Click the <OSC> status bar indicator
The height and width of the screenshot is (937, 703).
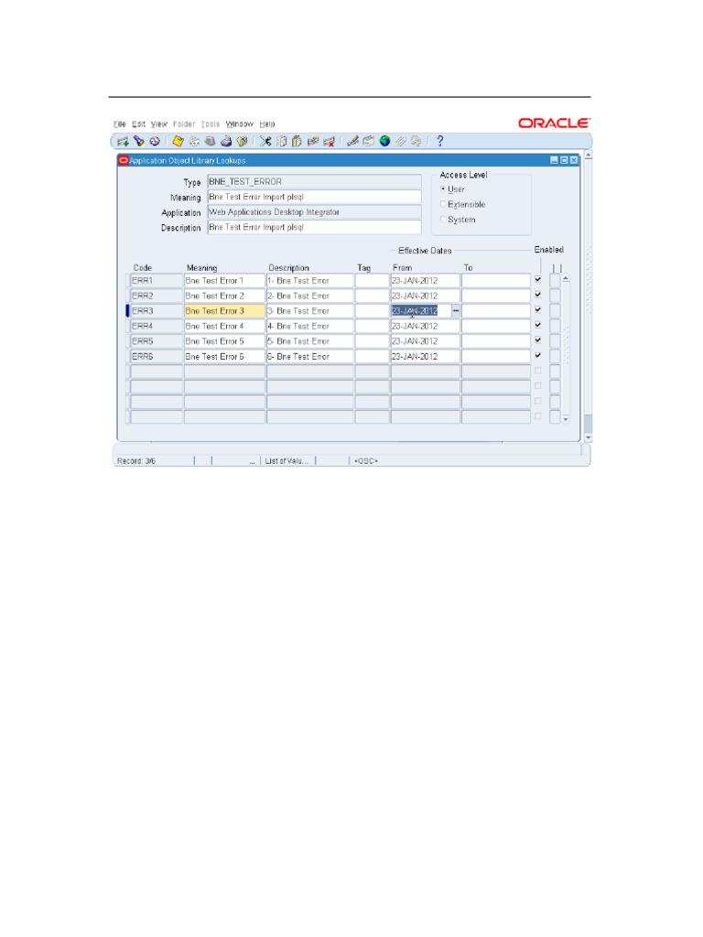(x=366, y=461)
